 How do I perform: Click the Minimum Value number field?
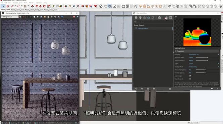(191, 57)
